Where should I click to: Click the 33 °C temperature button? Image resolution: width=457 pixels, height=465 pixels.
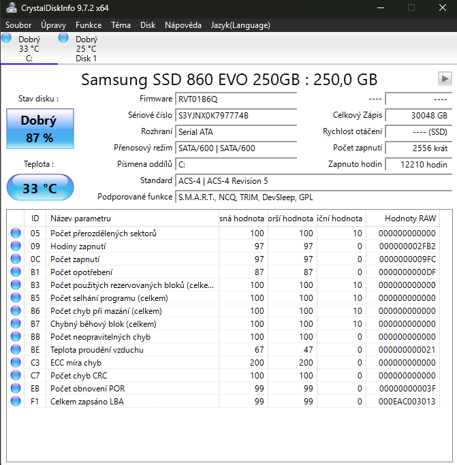pos(40,189)
